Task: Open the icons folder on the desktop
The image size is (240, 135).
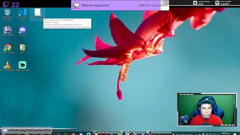Action: click(22, 49)
